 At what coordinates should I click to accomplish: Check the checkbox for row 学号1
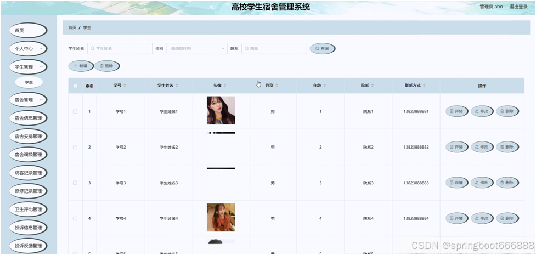75,111
